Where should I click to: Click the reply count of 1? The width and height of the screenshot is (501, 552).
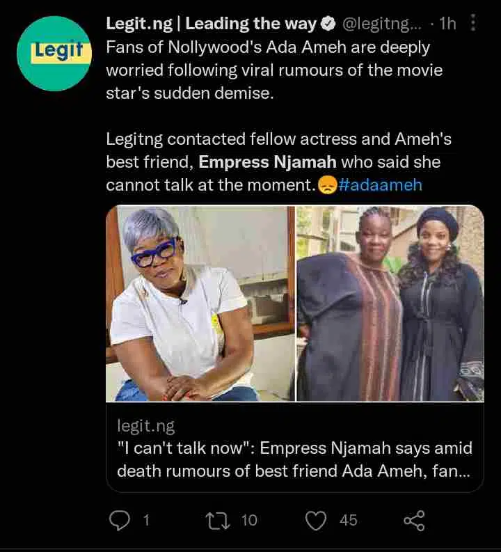[x=146, y=520]
